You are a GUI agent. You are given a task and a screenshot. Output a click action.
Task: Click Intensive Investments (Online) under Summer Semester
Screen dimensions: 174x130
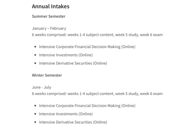tap(66, 55)
